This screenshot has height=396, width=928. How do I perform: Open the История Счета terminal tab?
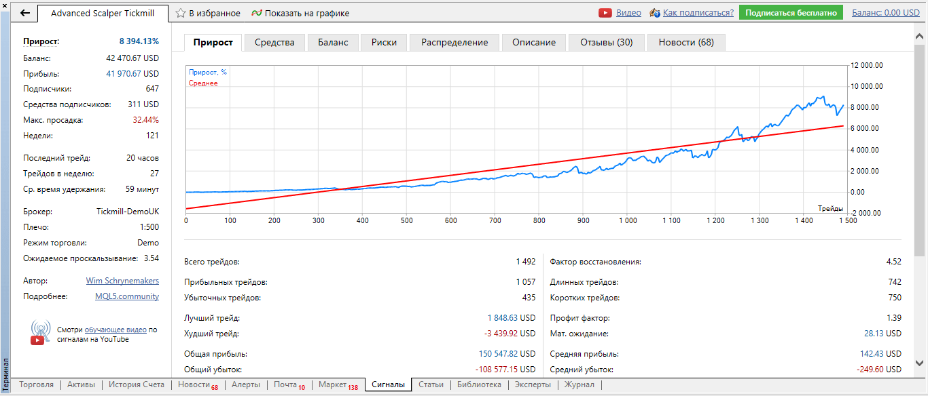(137, 385)
